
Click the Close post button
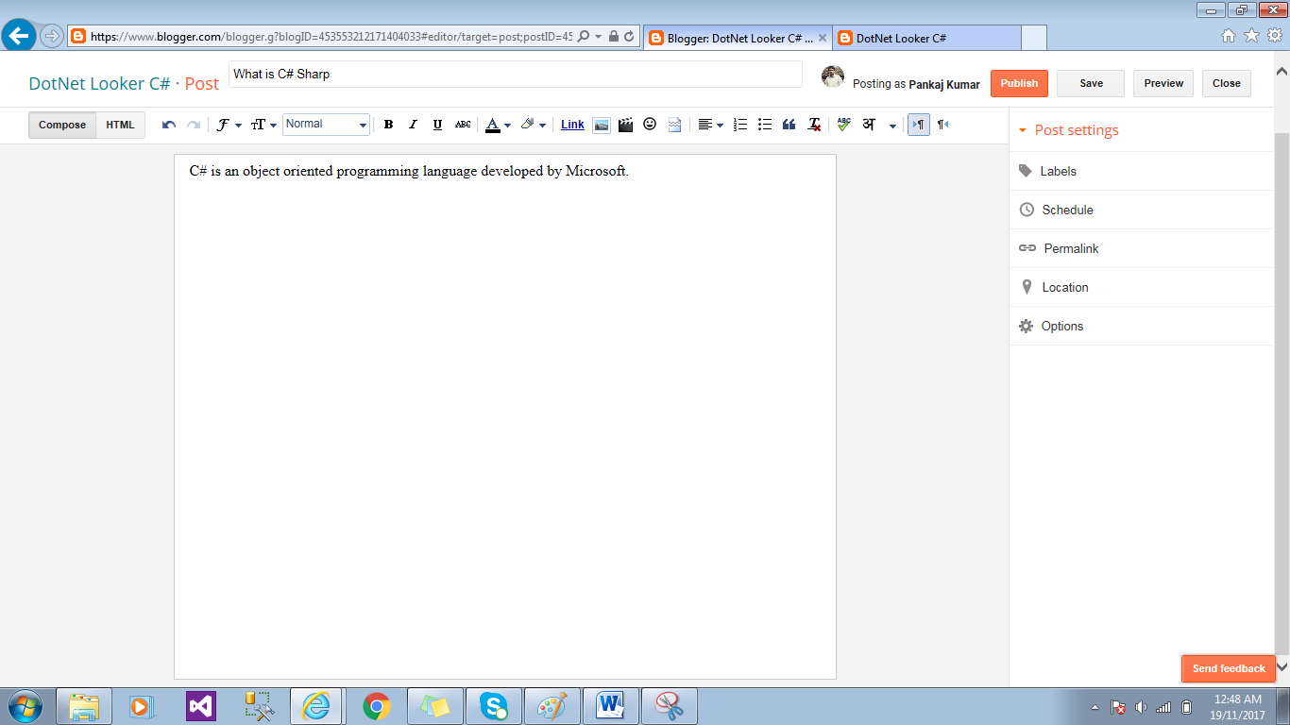[x=1227, y=83]
